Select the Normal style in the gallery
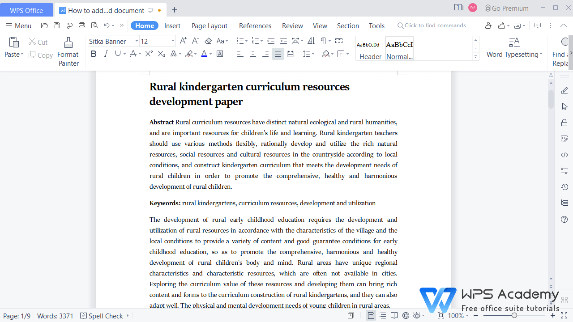 click(x=399, y=48)
